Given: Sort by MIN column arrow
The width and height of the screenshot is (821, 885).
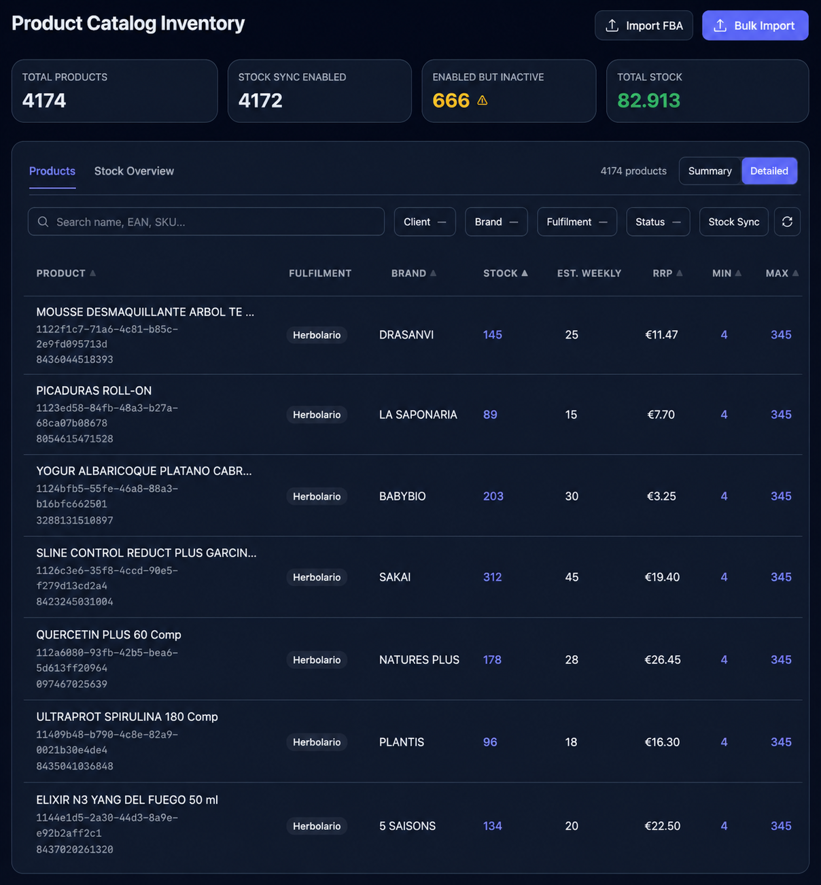Looking at the screenshot, I should click(x=739, y=273).
